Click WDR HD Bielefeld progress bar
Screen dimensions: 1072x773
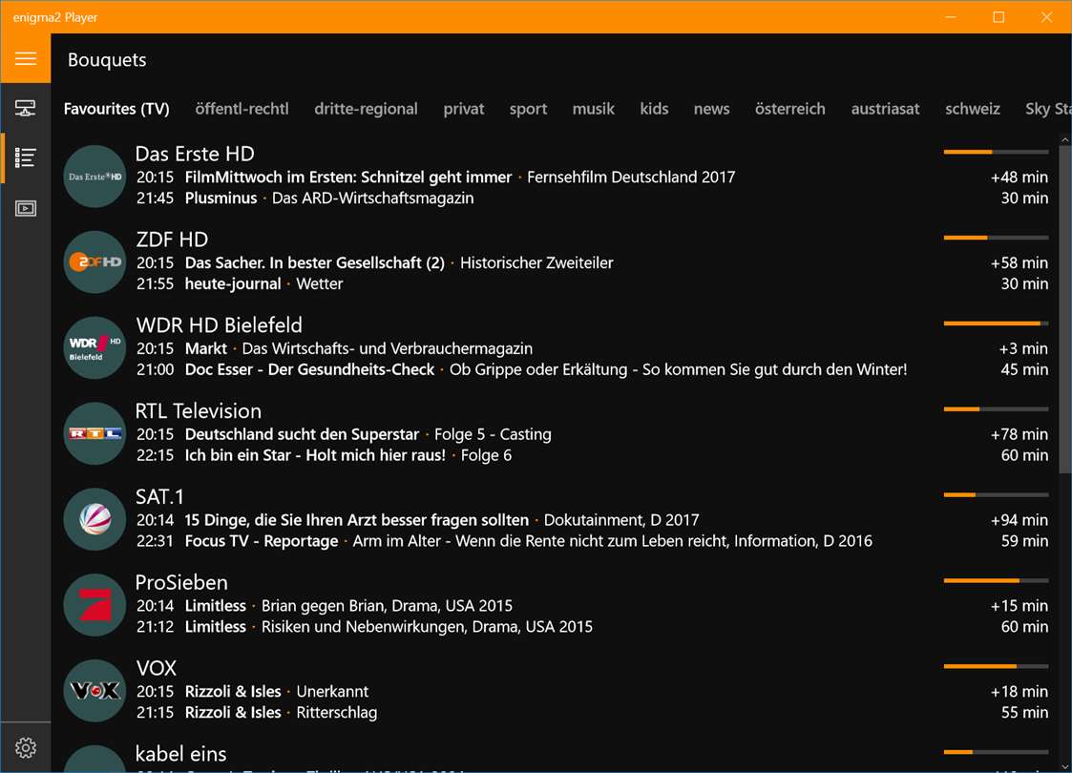pyautogui.click(x=997, y=324)
